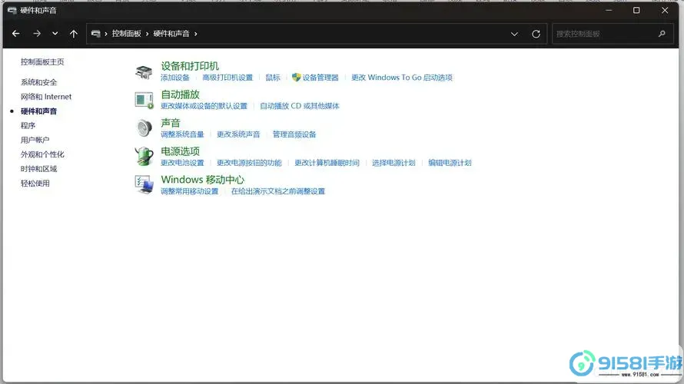Image resolution: width=684 pixels, height=384 pixels.
Task: Open 在给出演示文档之前调整设置 link
Action: [x=278, y=191]
